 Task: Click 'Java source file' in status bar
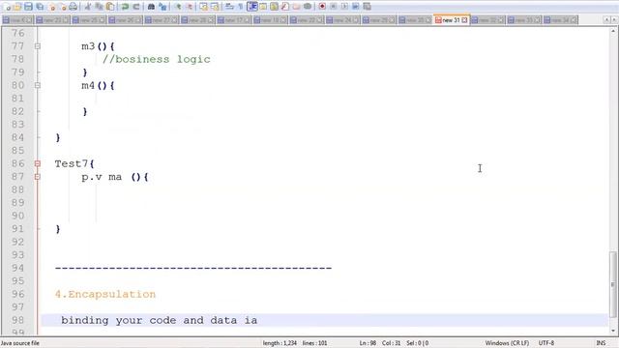(x=20, y=343)
